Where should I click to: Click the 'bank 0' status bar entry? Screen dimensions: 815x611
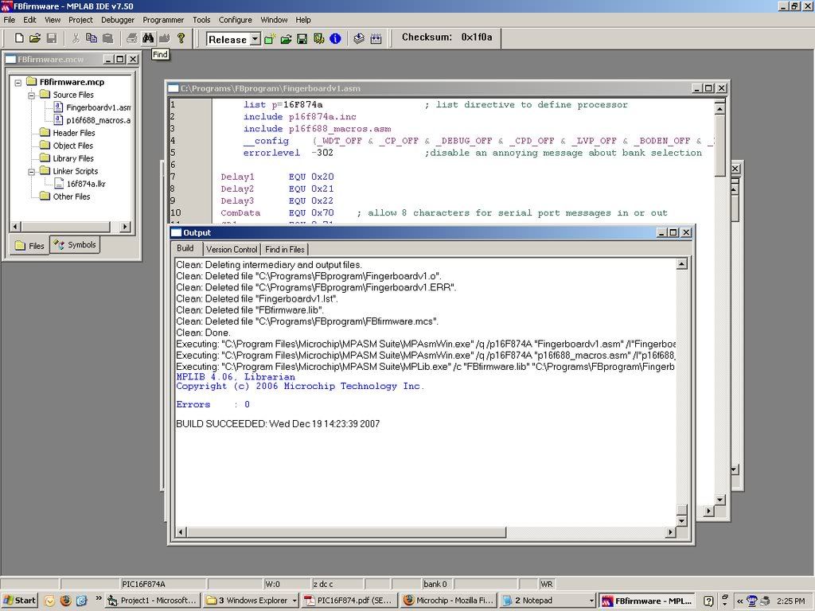pos(435,584)
